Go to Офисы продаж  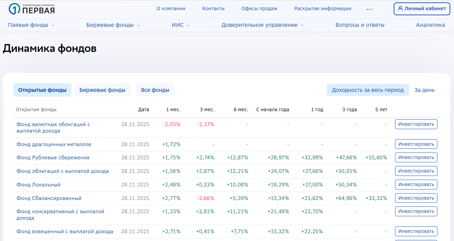click(259, 9)
